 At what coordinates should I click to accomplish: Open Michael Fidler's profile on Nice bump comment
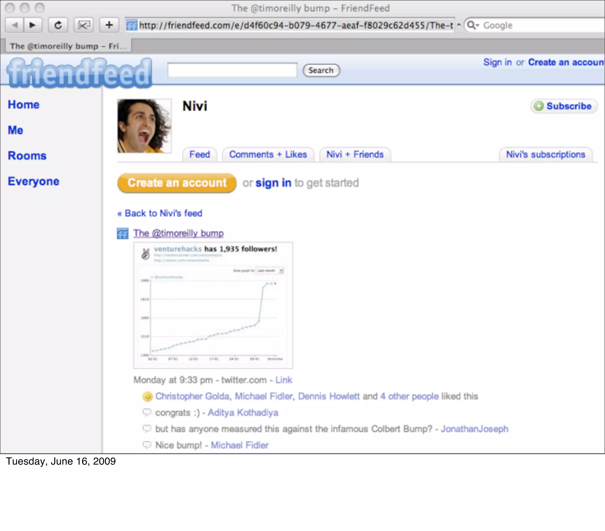(x=240, y=445)
